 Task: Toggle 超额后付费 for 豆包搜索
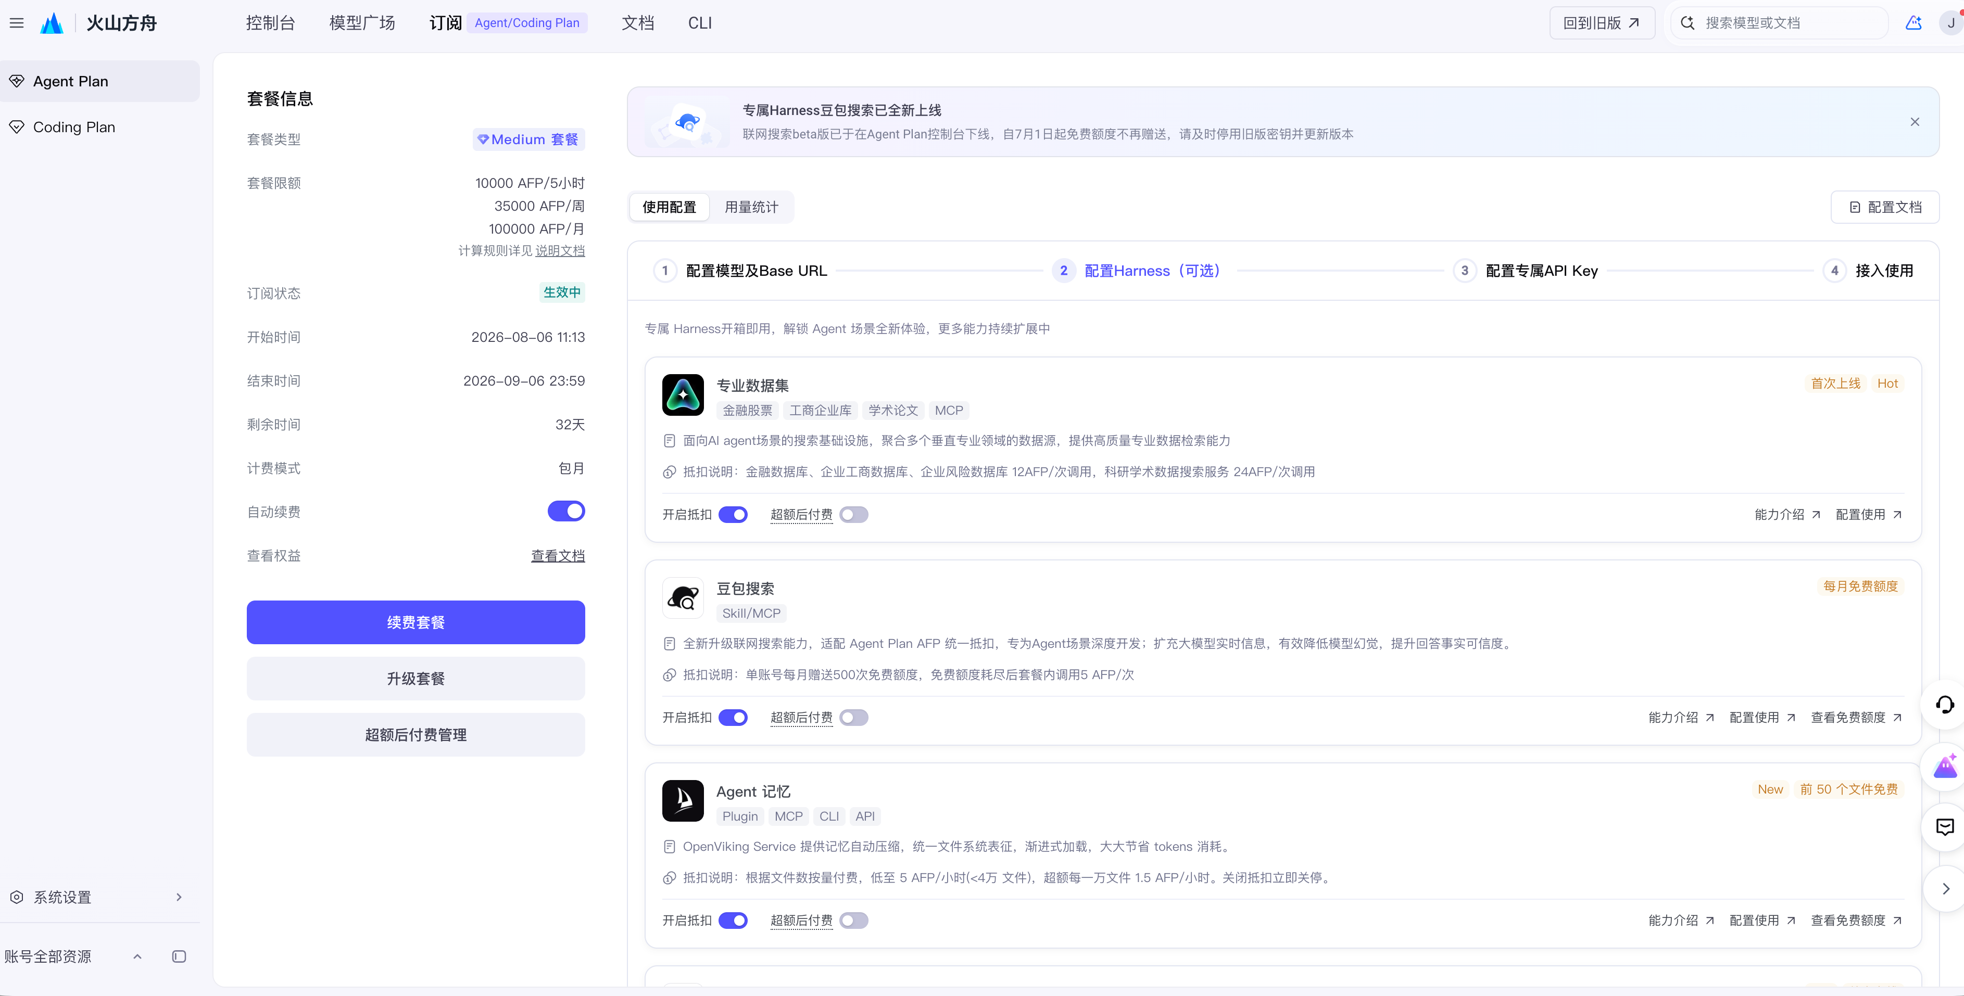(854, 717)
